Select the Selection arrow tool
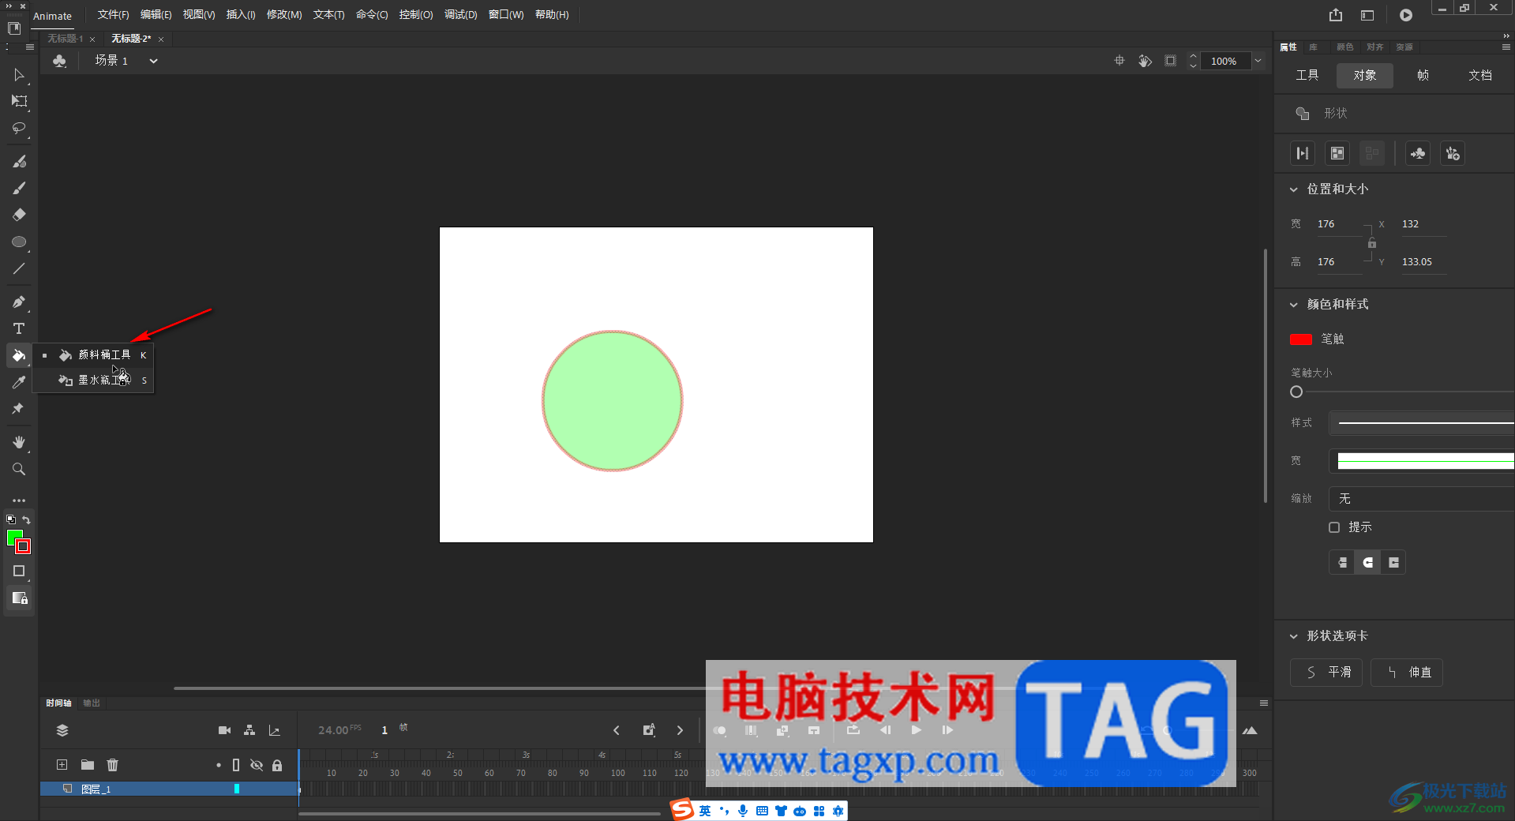 pos(19,75)
